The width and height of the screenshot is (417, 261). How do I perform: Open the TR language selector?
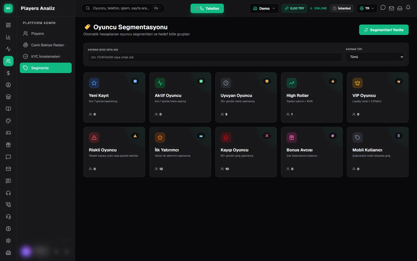pyautogui.click(x=367, y=8)
